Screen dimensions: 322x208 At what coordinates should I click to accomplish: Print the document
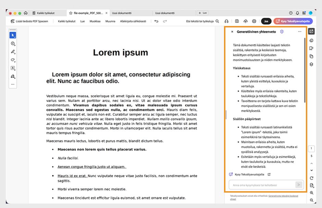254,21
